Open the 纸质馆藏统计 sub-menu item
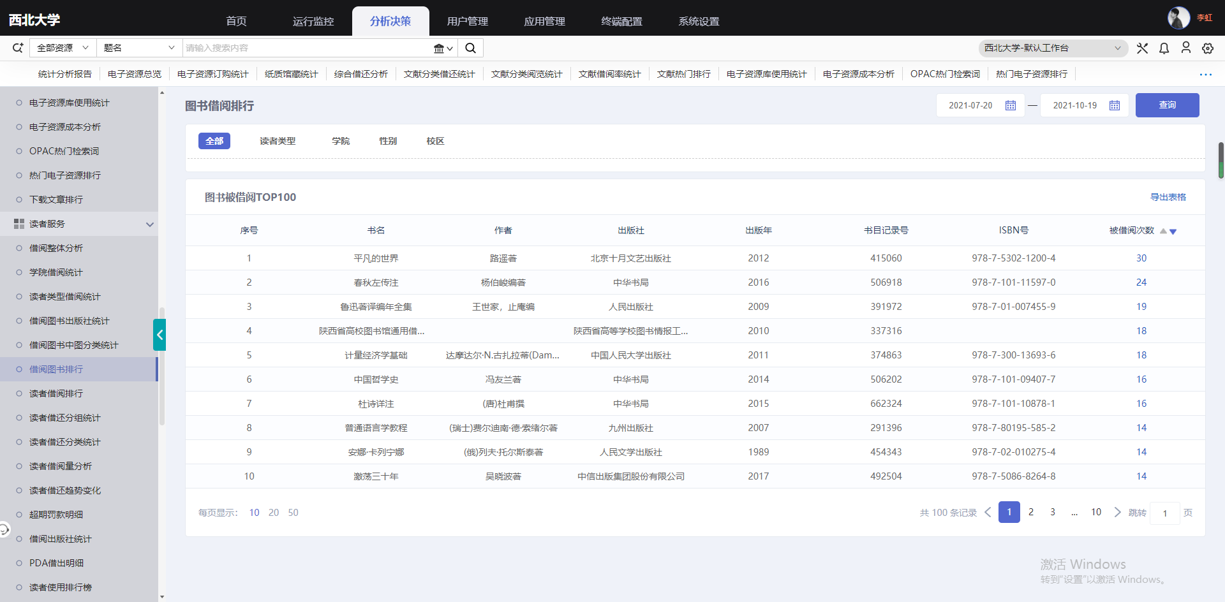 click(x=291, y=74)
